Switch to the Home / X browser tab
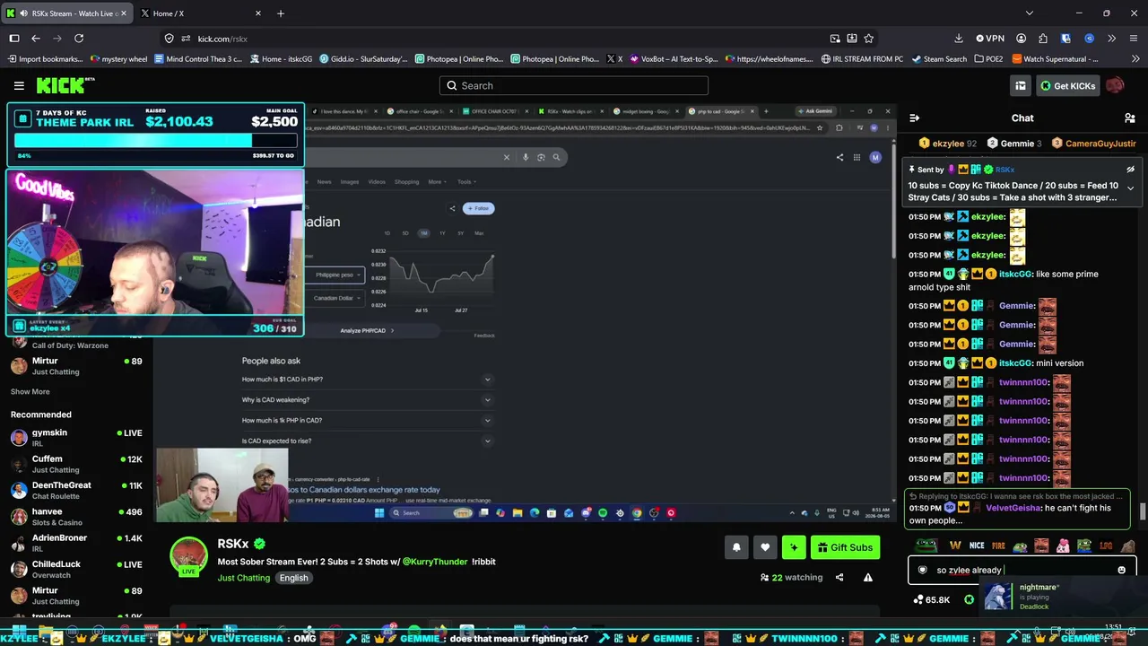1148x646 pixels. coord(202,13)
